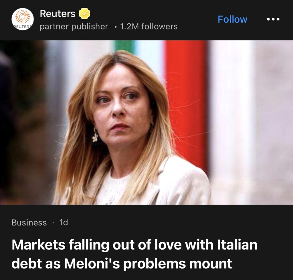Viewport: 293px width, 280px height.
Task: Follow the Reuters publisher
Action: pyautogui.click(x=232, y=19)
